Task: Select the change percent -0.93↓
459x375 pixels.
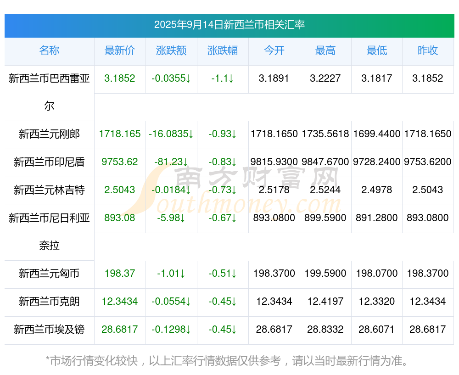Action: 223,134
